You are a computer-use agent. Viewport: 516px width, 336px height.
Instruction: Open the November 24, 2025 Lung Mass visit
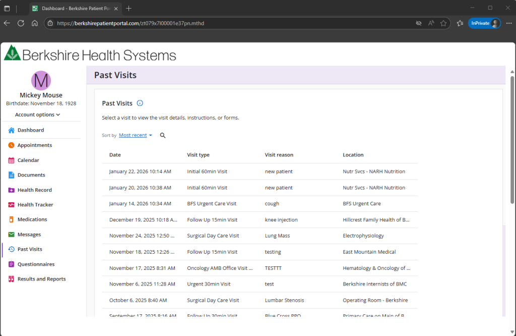point(213,236)
